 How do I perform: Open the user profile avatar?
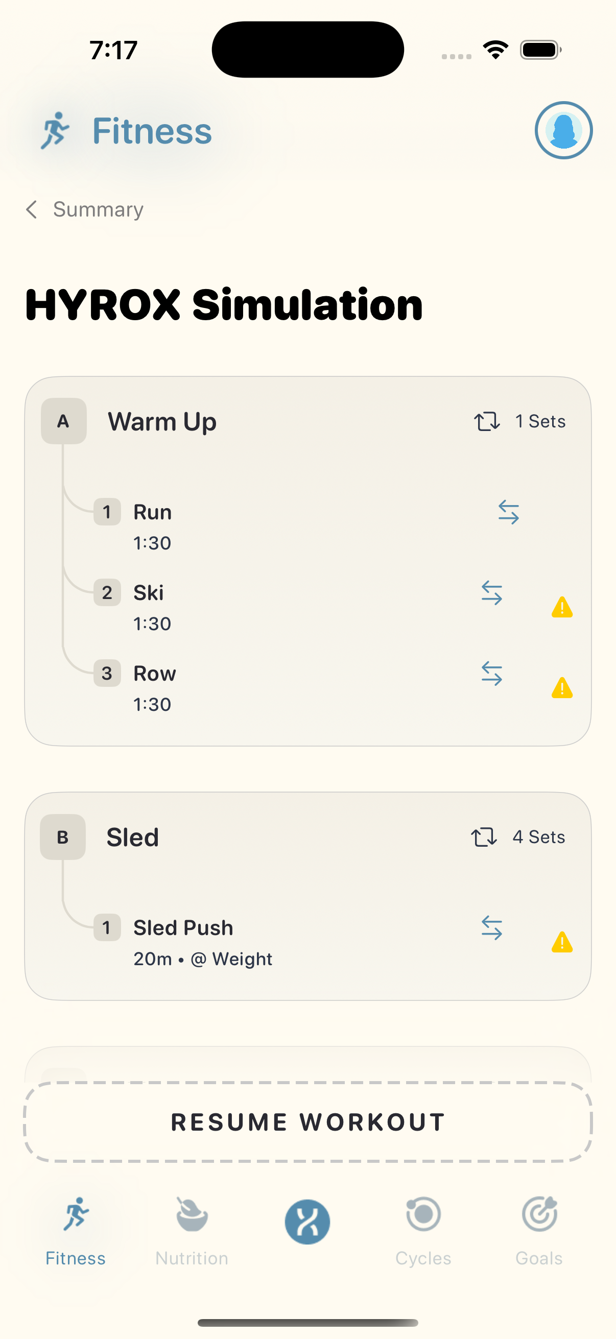(563, 130)
